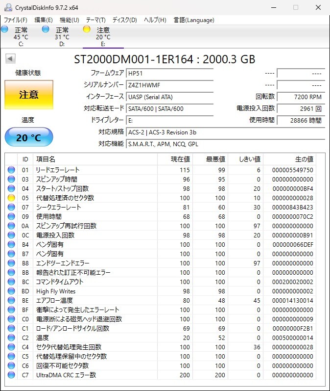Click the status icon of row 0A
This screenshot has height=391, width=330.
point(11,226)
